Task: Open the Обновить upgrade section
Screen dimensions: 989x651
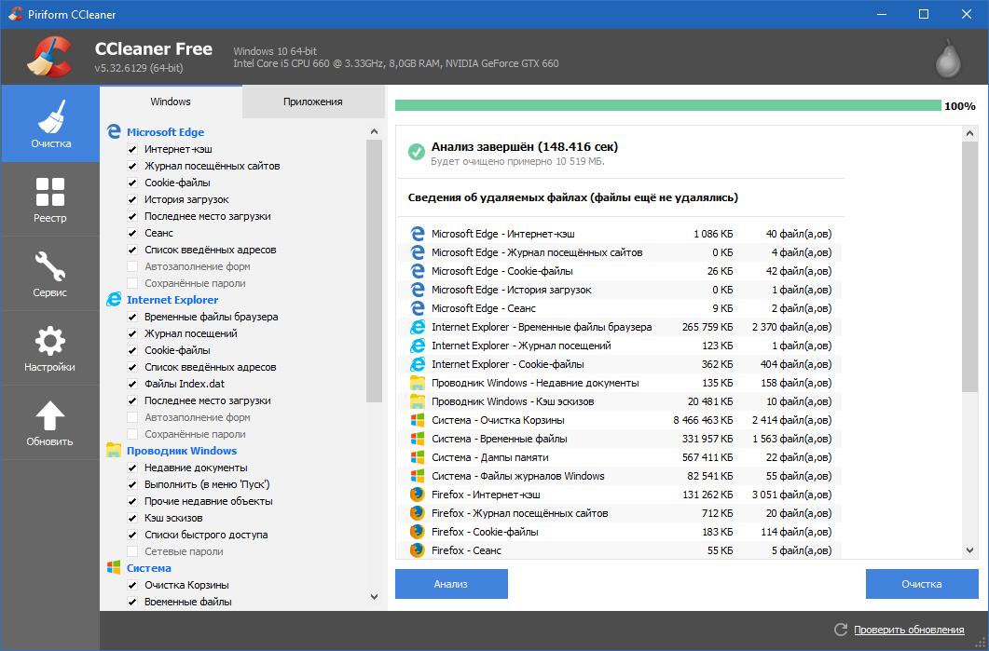Action: (50, 422)
